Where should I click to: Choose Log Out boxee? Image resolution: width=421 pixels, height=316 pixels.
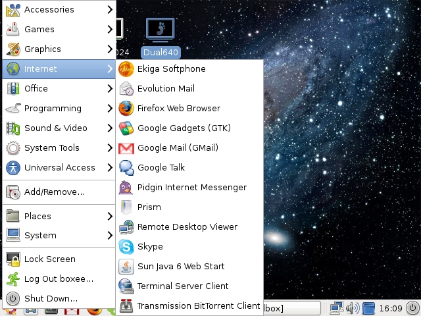click(59, 279)
